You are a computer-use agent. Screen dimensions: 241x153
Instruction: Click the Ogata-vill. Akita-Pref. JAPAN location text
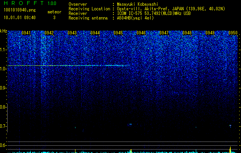(x=171, y=9)
